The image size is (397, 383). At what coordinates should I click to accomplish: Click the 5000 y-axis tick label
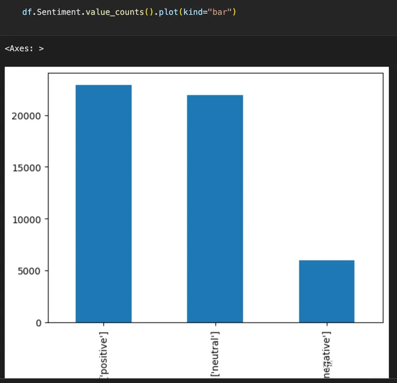tap(29, 271)
